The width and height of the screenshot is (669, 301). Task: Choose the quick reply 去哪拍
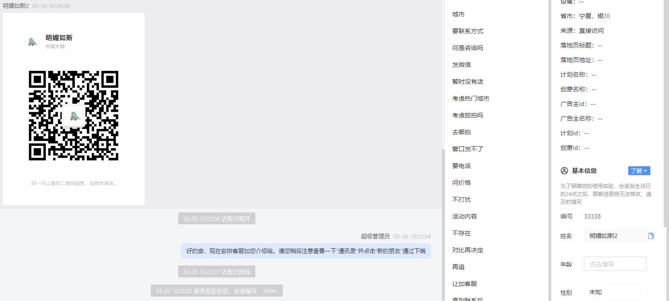tap(462, 132)
